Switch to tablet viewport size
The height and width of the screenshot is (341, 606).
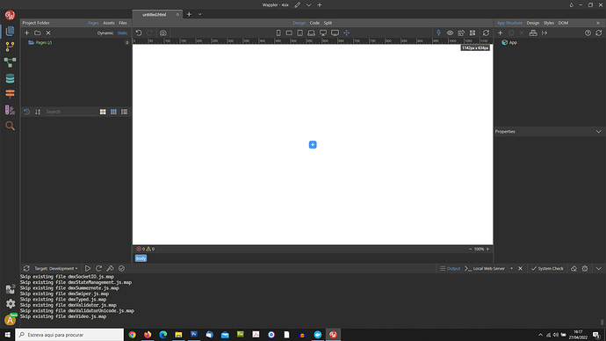click(x=299, y=33)
